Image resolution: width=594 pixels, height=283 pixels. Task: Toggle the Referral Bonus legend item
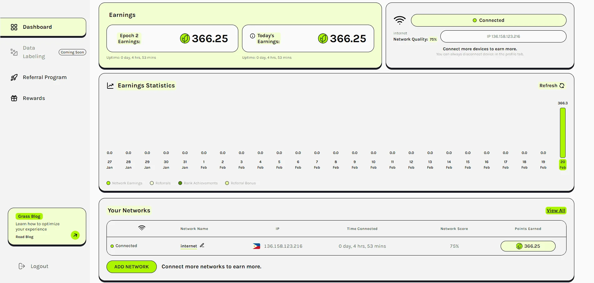(x=240, y=183)
